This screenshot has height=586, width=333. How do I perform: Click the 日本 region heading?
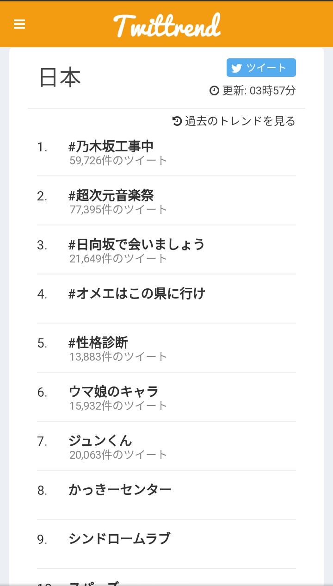[60, 78]
